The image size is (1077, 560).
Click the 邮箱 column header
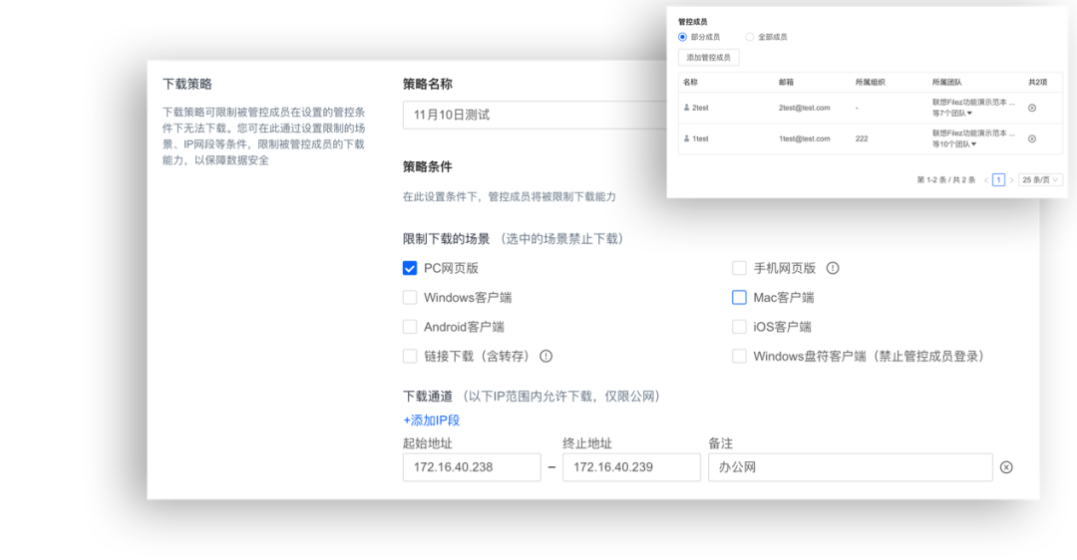coord(786,83)
